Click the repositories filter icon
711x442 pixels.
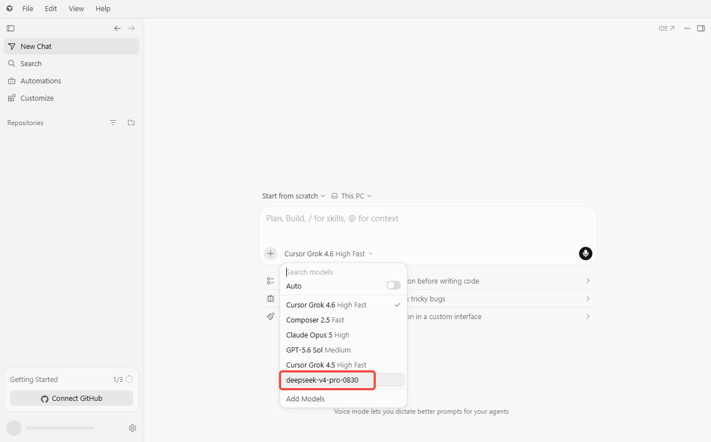[x=113, y=123]
